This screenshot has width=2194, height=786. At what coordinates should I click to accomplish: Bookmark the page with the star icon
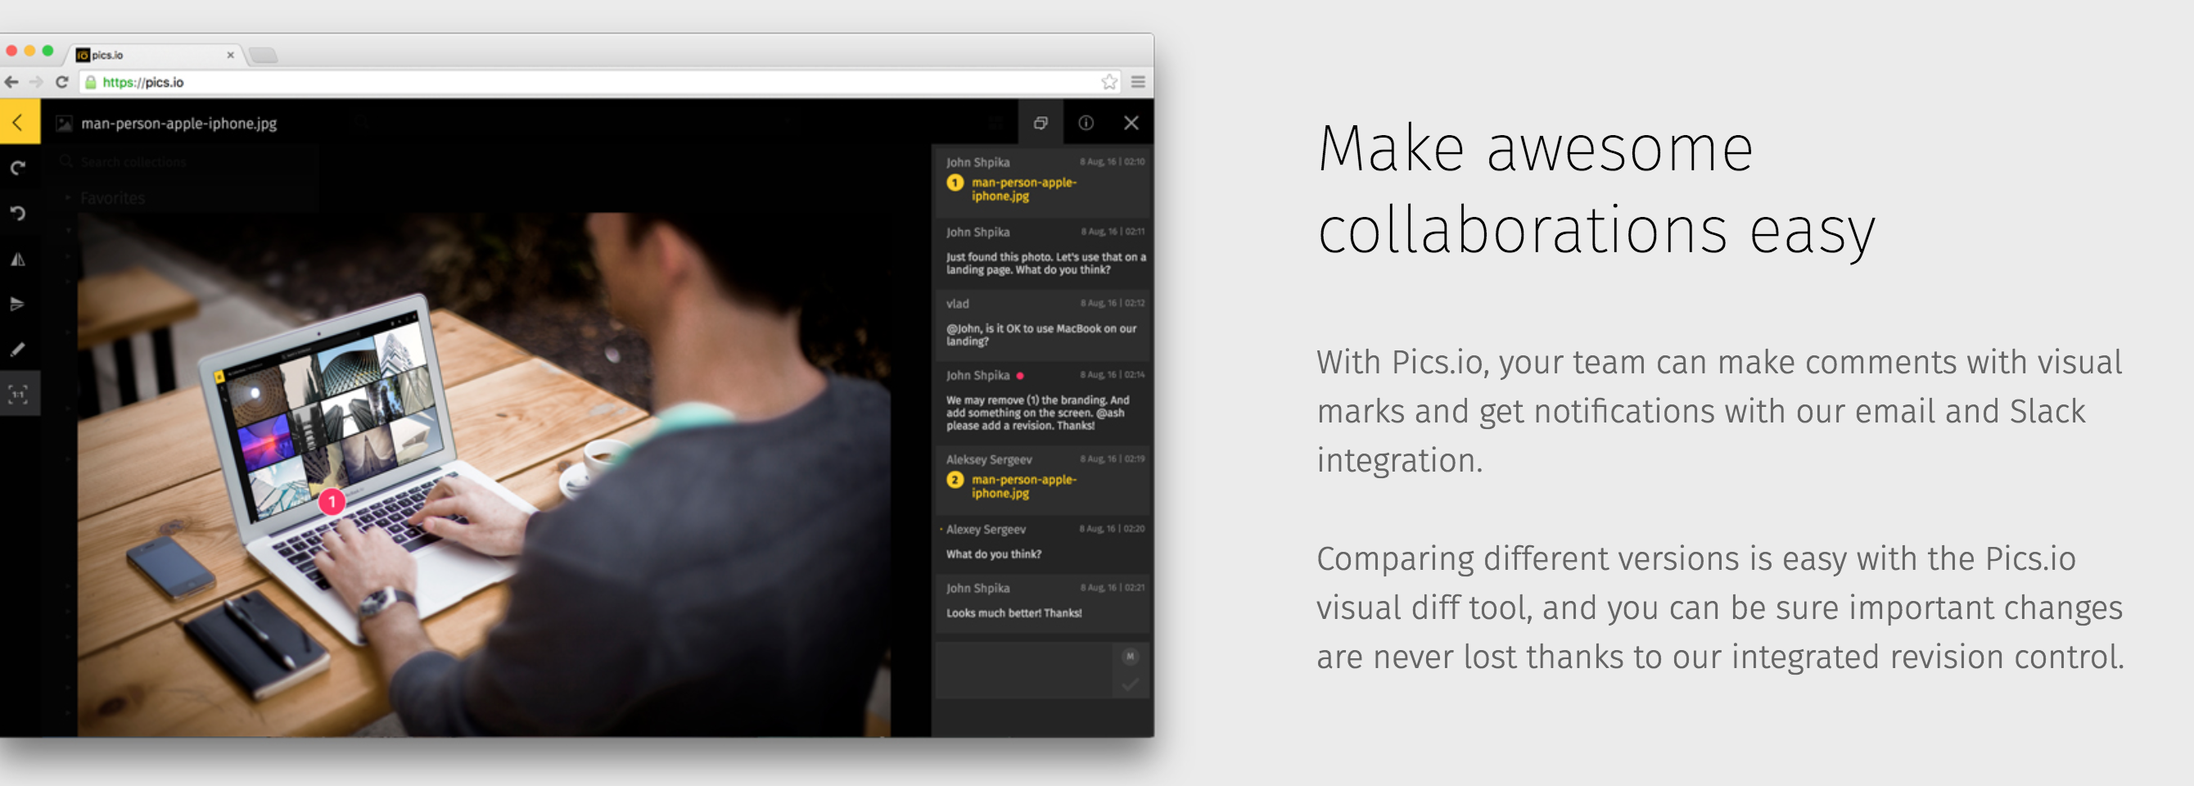pos(1109,82)
